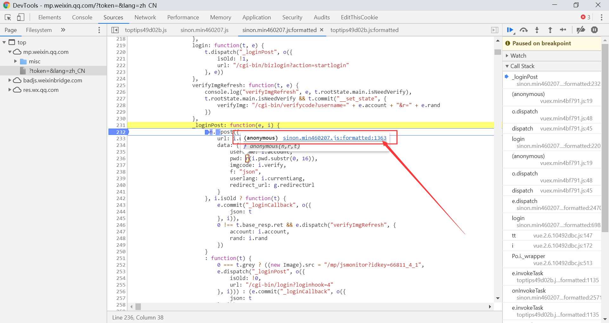
Task: Click the Step button in debugger toolbar
Action: [x=563, y=30]
